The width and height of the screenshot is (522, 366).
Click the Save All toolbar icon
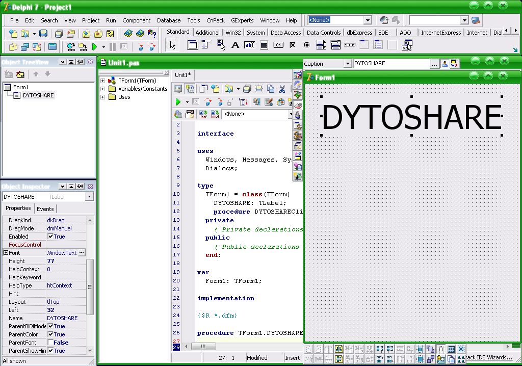pyautogui.click(x=59, y=34)
